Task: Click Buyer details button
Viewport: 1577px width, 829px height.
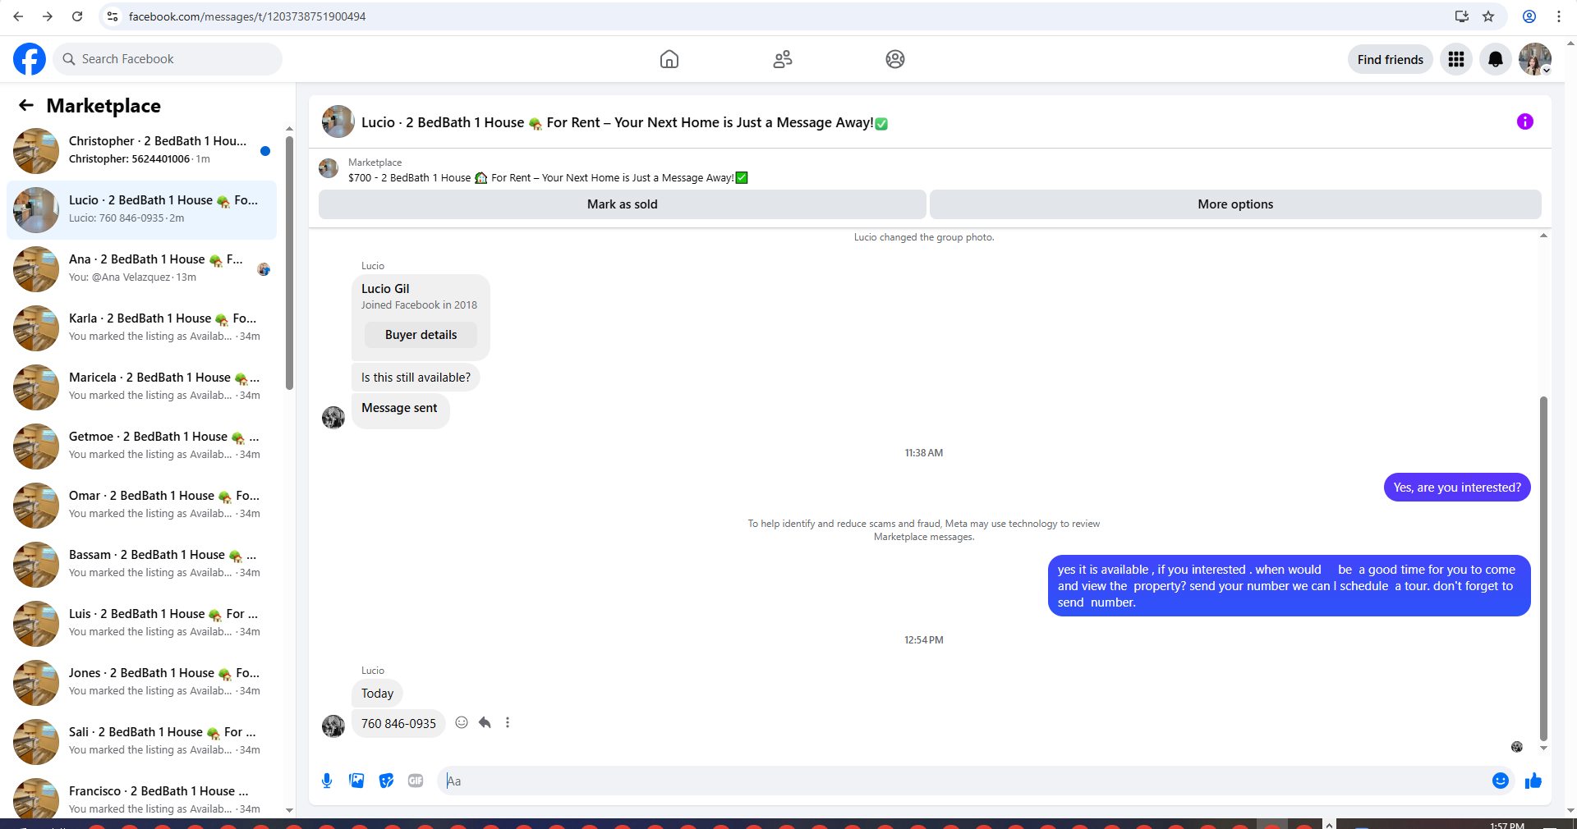Action: pyautogui.click(x=421, y=335)
